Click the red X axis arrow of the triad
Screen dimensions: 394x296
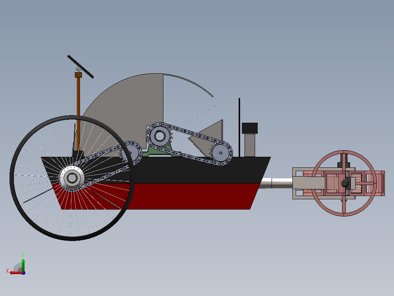[x=16, y=273]
